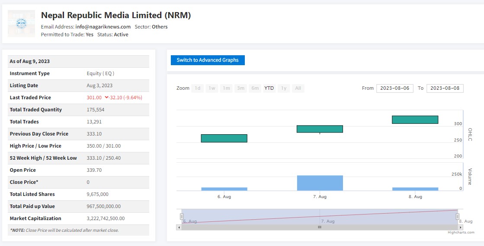Choose the All zoom range

tap(298, 88)
